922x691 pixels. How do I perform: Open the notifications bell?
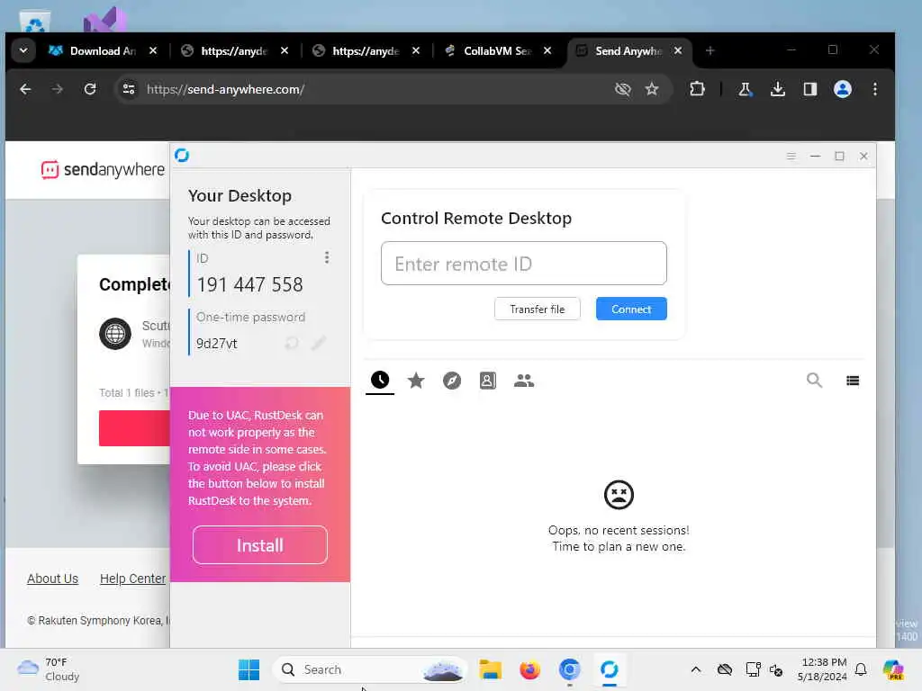[861, 669]
